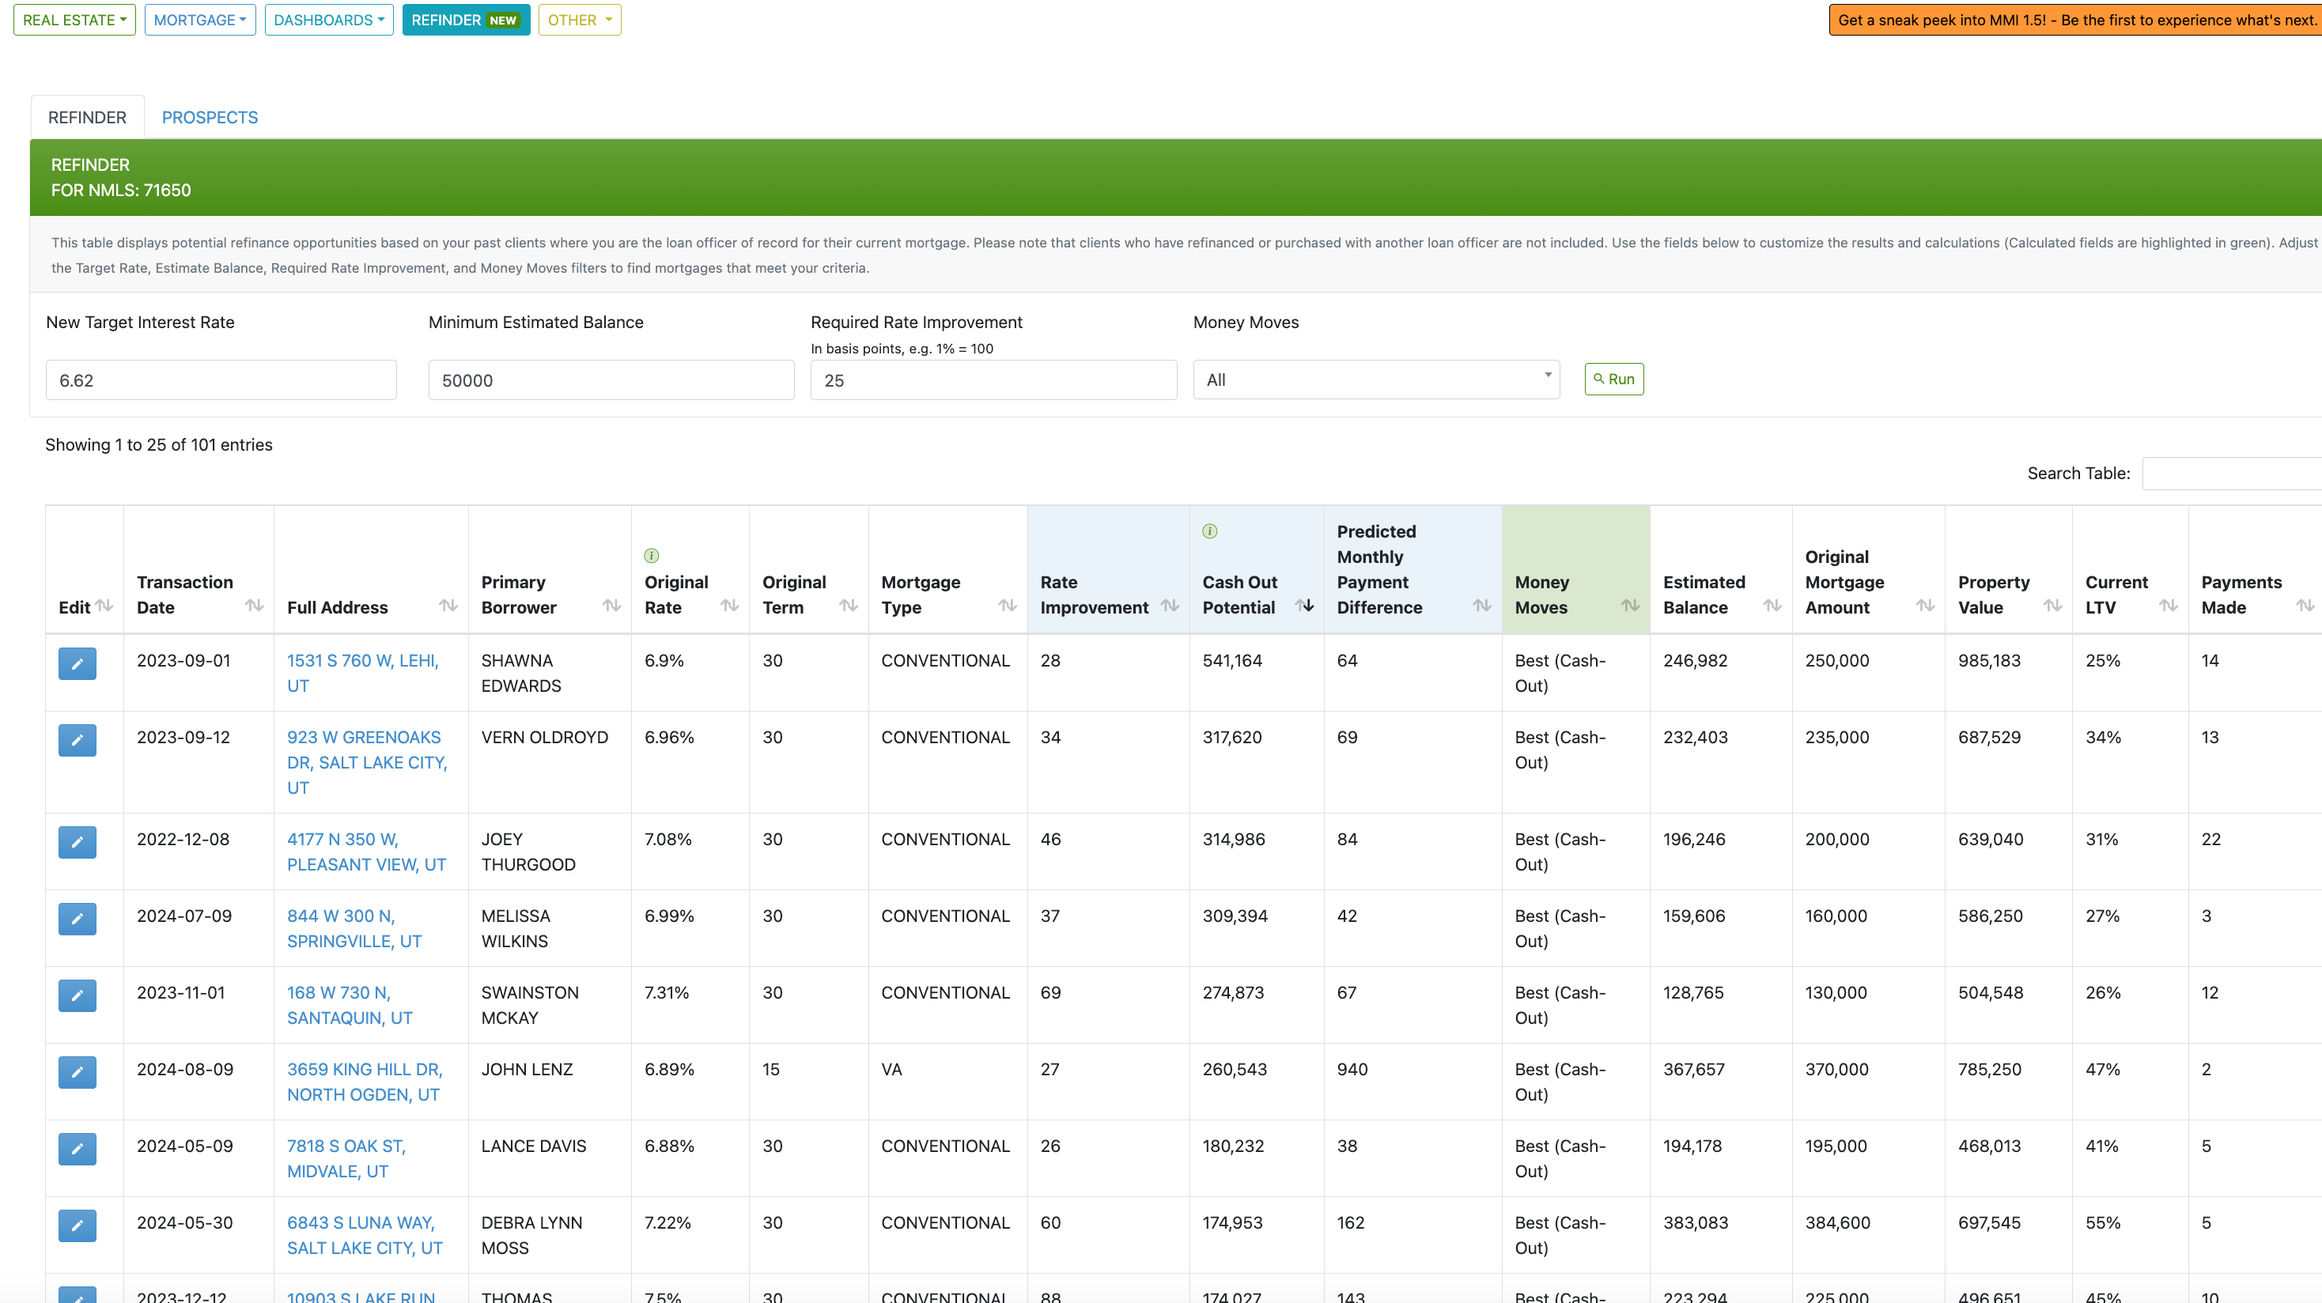Image resolution: width=2322 pixels, height=1303 pixels.
Task: Click edit pencil for Lance Davis row
Action: [x=77, y=1149]
